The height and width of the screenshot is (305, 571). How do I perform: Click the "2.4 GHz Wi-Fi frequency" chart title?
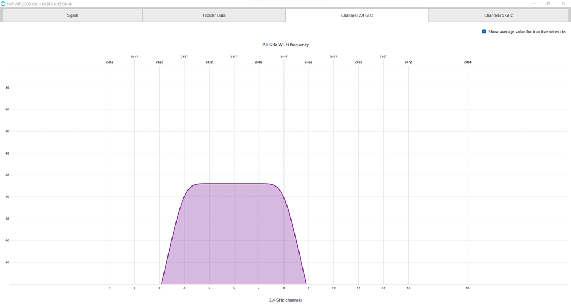285,45
